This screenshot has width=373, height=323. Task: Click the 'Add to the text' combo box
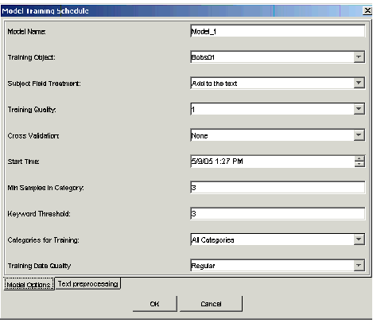point(278,84)
